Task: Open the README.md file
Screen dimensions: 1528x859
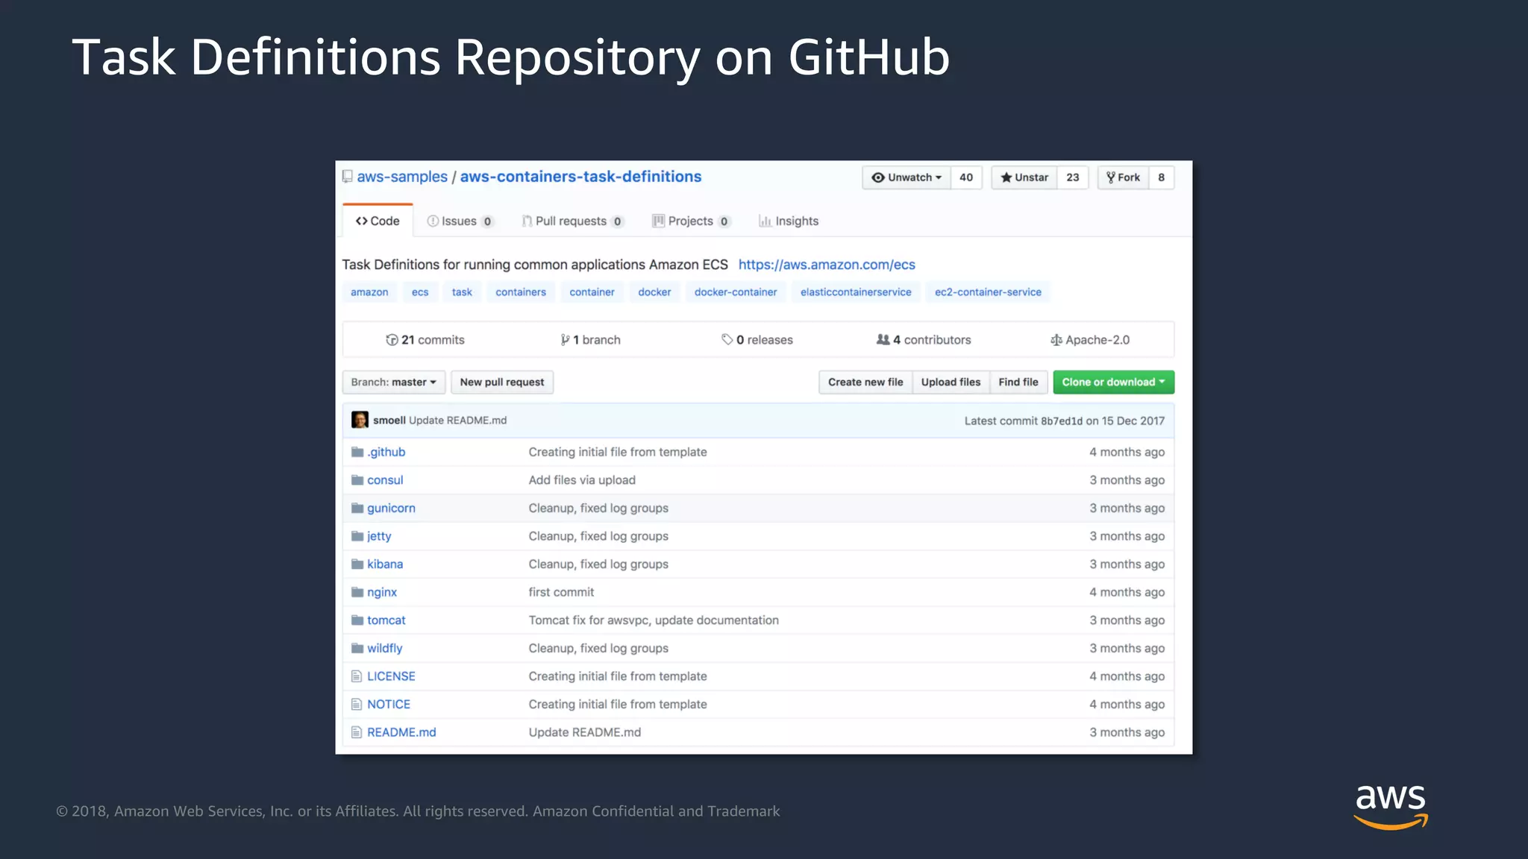Action: [401, 732]
